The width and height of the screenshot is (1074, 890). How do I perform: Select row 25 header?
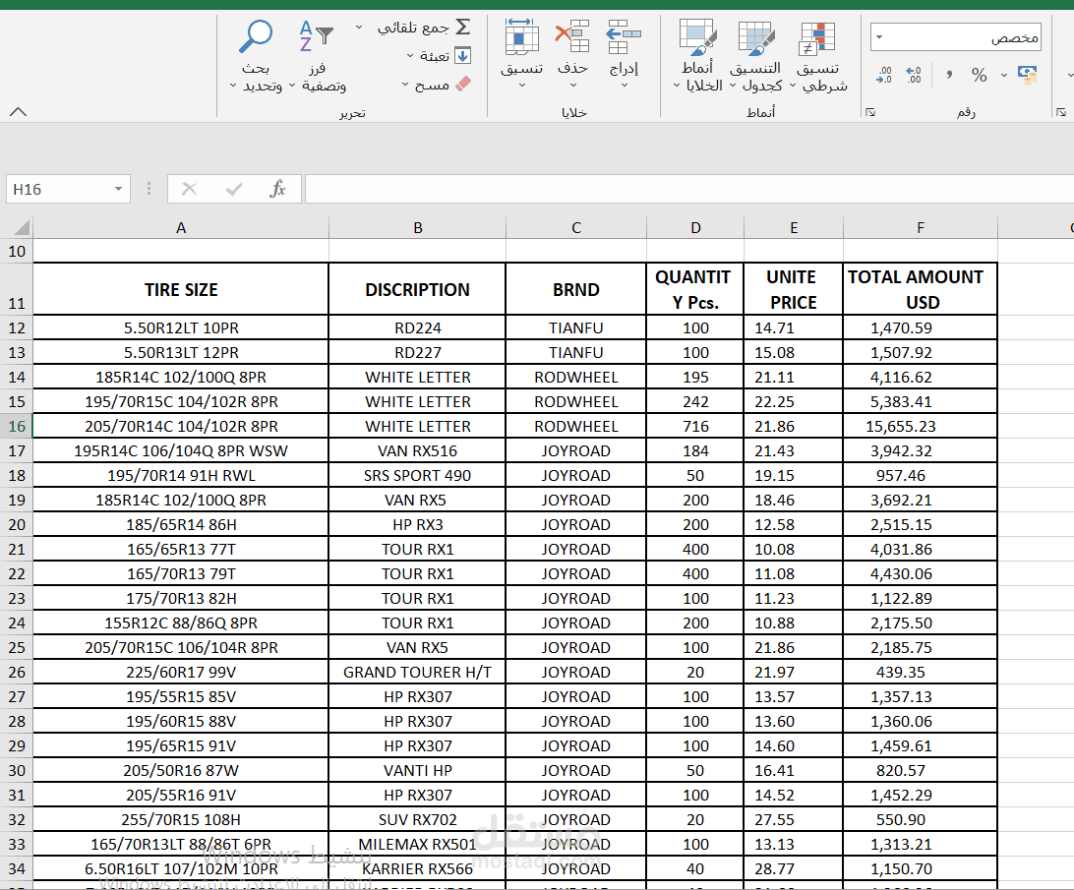17,647
